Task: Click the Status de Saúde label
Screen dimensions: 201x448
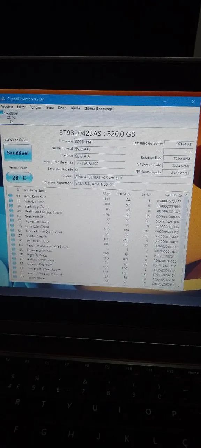Action: 16,140
